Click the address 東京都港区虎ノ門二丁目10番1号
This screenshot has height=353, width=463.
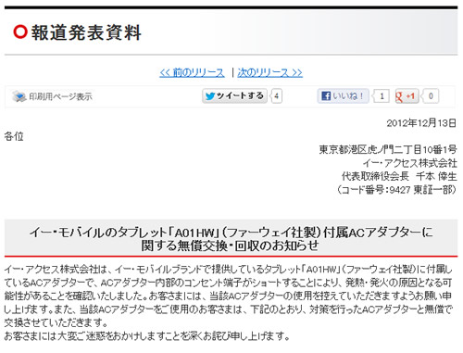click(x=388, y=150)
